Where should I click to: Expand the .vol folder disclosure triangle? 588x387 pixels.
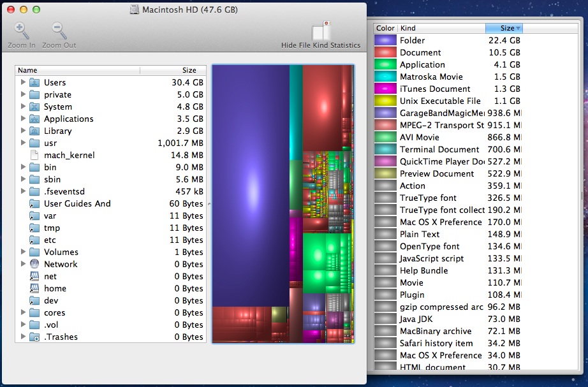[23, 325]
